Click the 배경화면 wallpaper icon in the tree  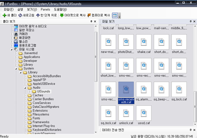(x=16, y=38)
